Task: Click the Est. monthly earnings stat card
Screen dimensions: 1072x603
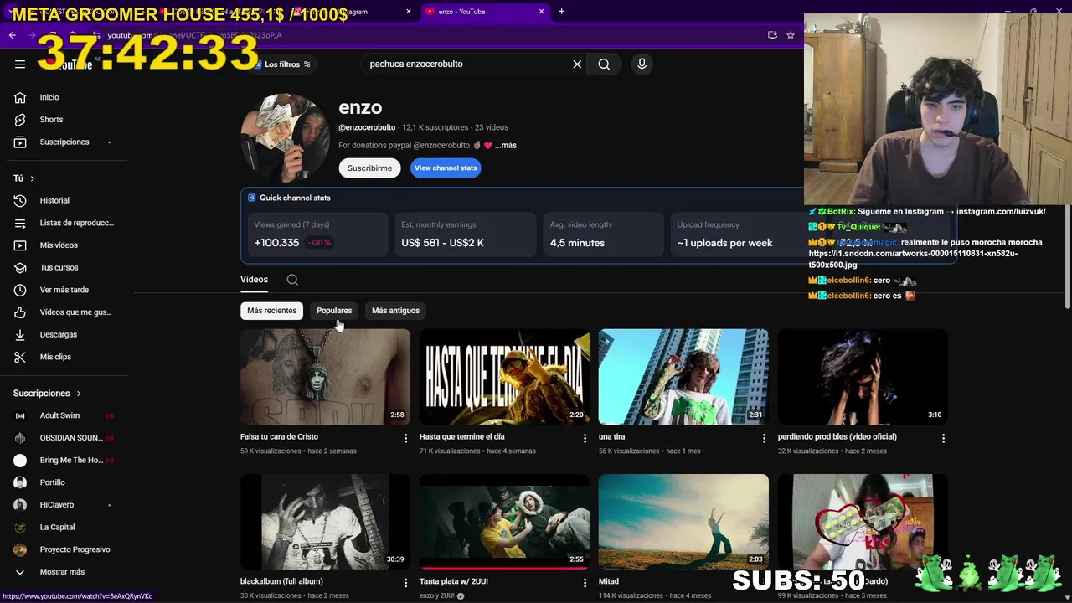Action: click(x=465, y=234)
